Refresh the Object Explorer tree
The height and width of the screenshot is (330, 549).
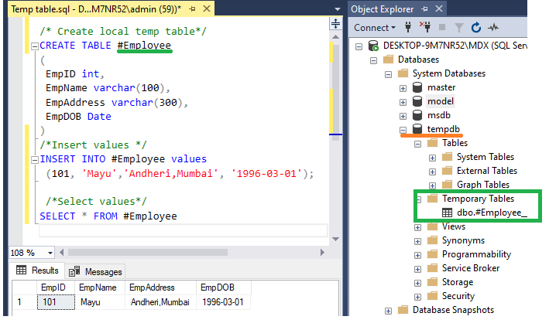point(476,27)
